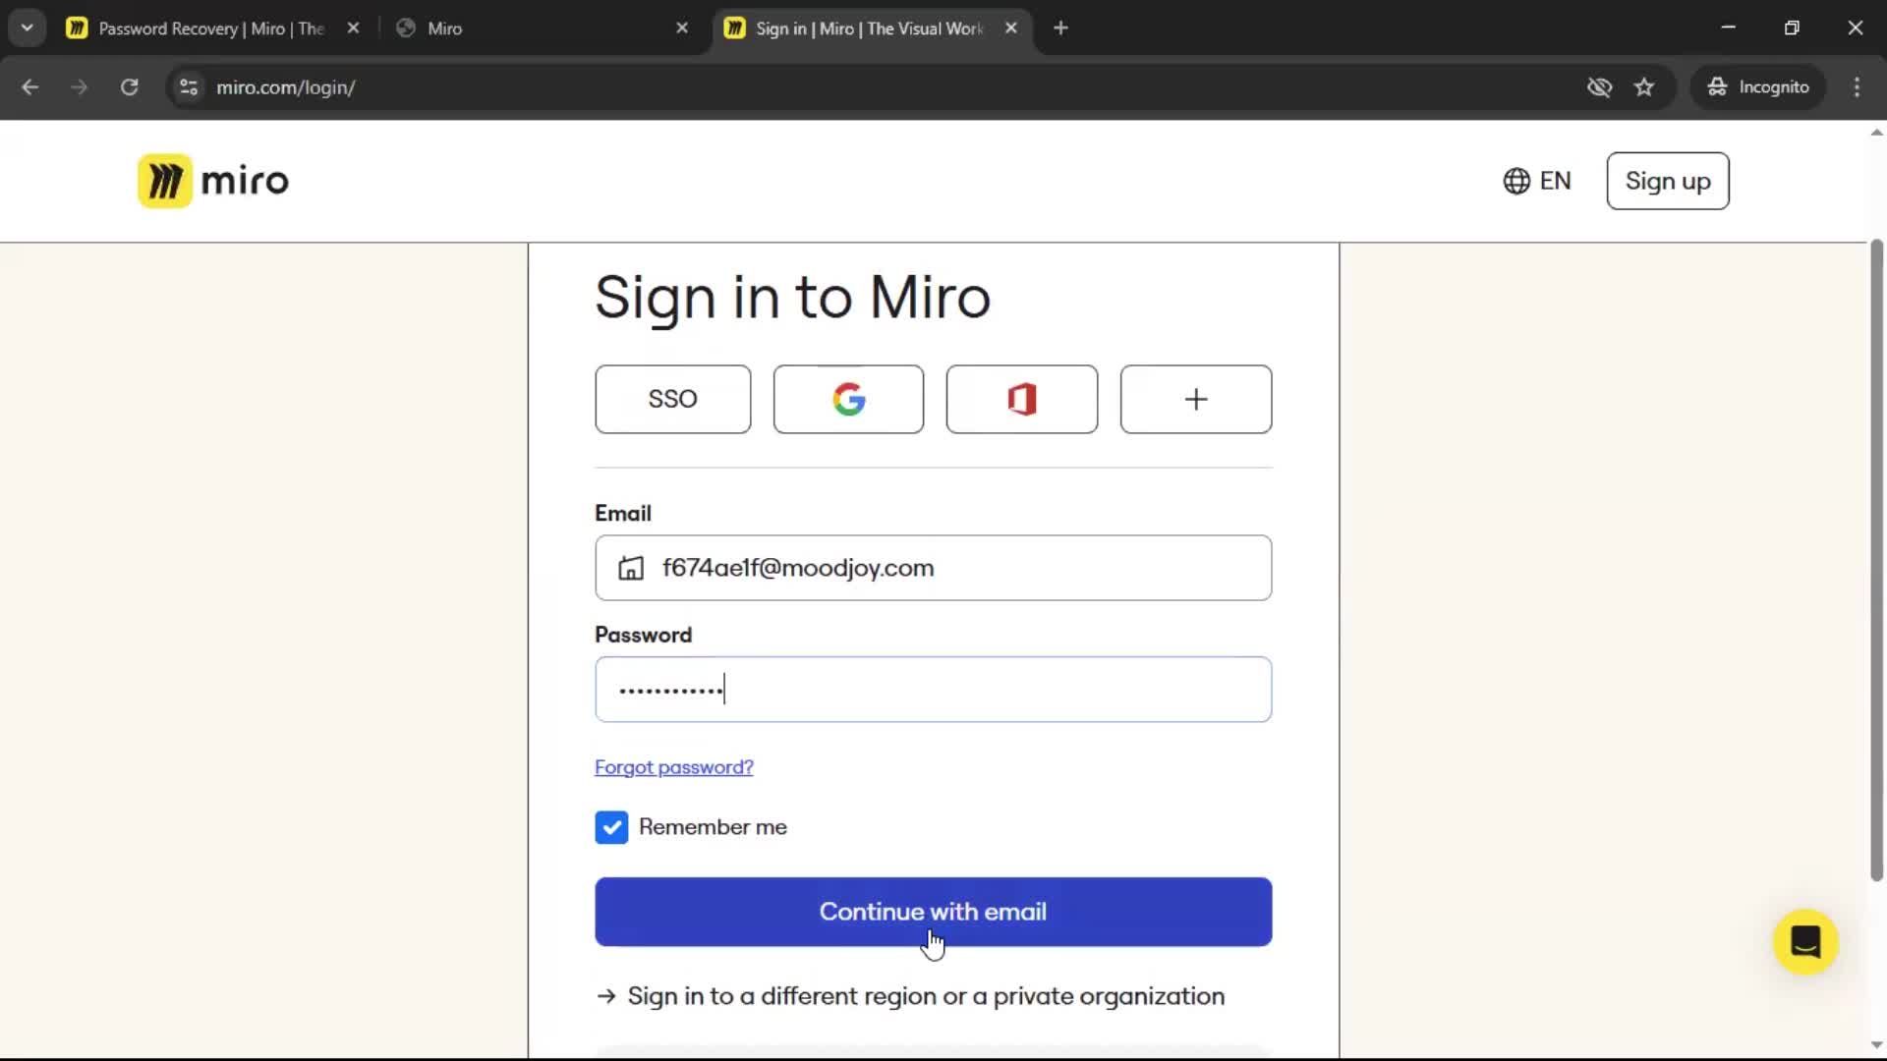Minimize the browser window

1729,28
